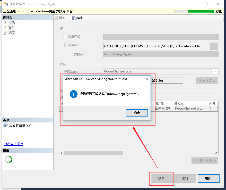Click the scrollbar right arrow
This screenshot has width=226, height=190.
216,153
